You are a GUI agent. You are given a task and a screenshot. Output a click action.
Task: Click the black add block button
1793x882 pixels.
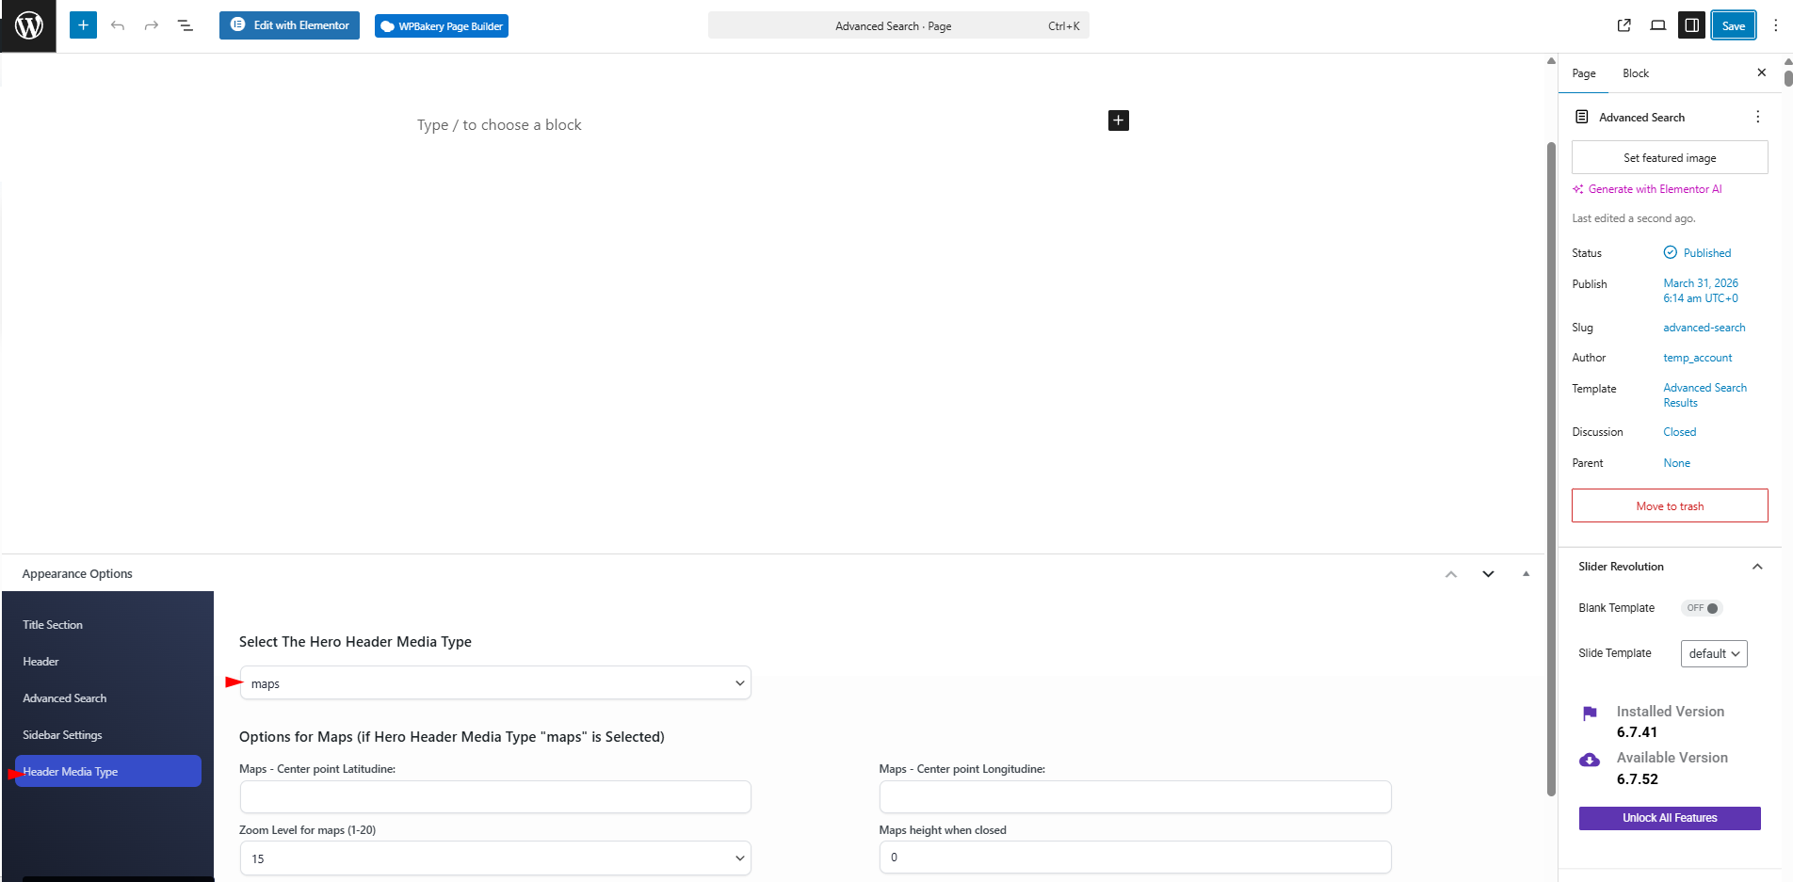1118,120
